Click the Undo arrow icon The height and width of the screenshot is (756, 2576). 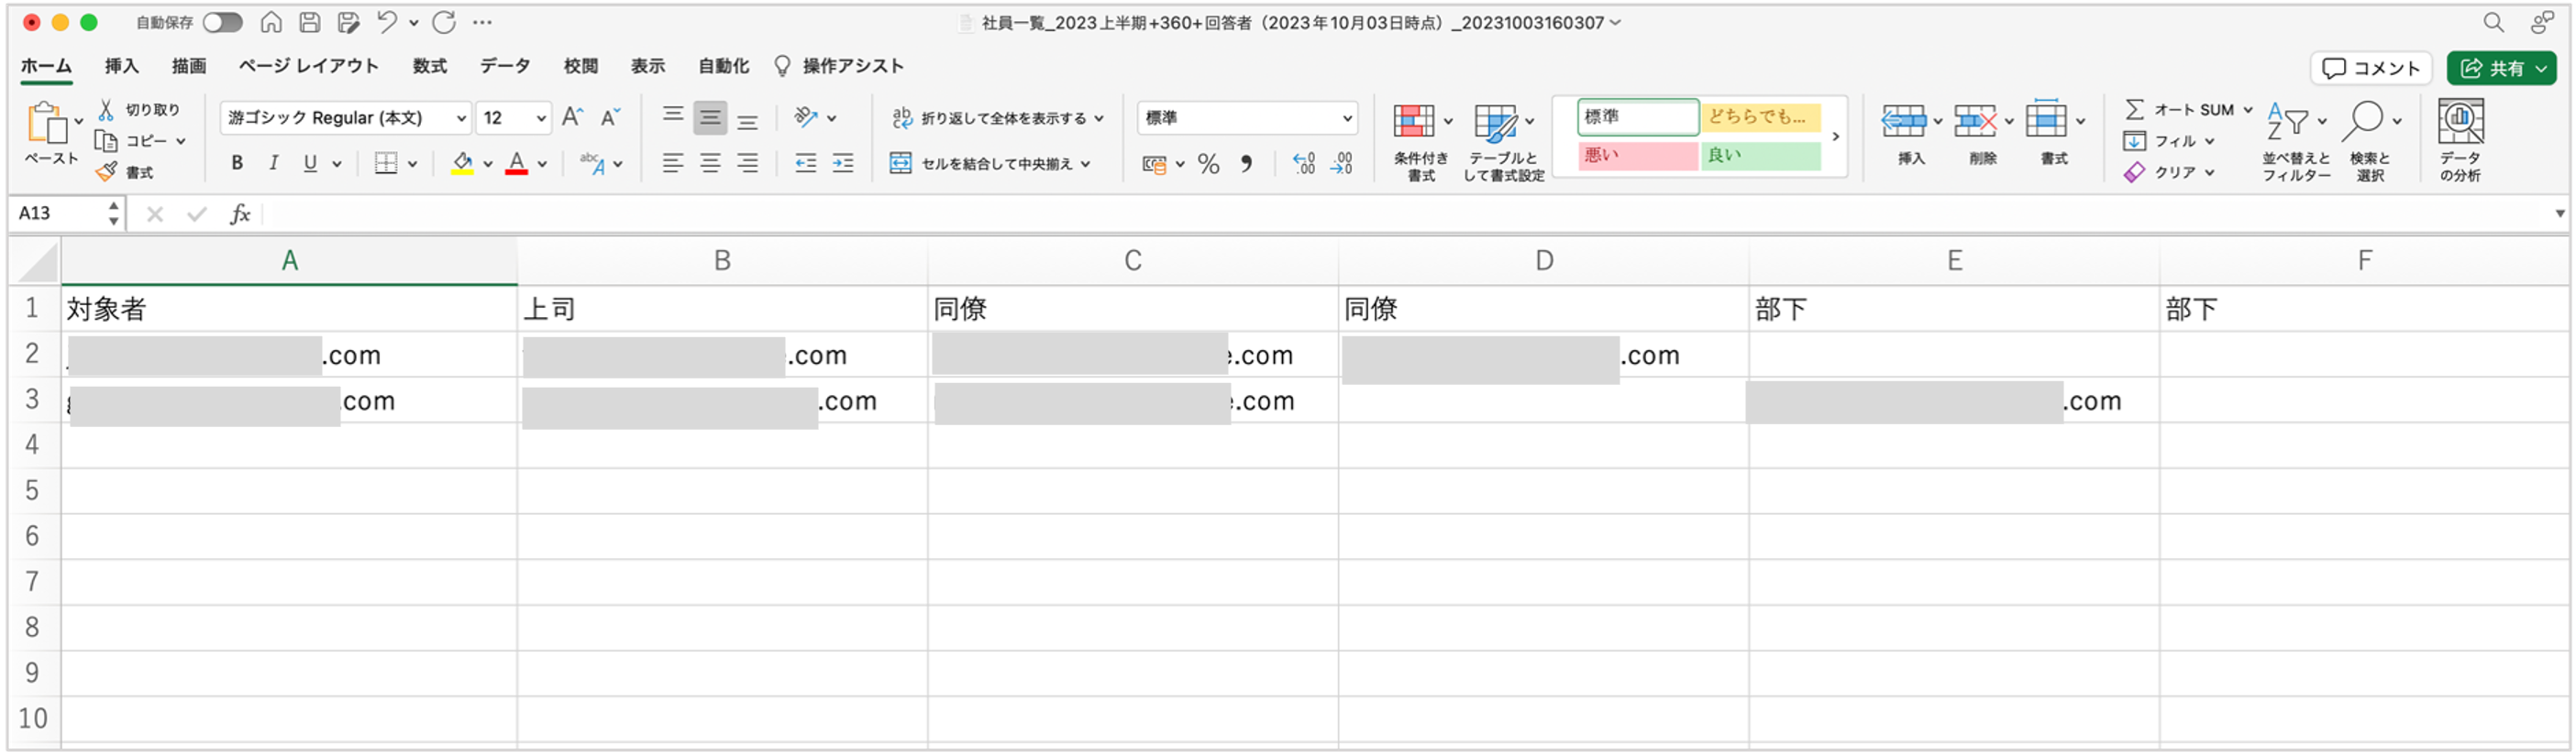click(x=386, y=22)
